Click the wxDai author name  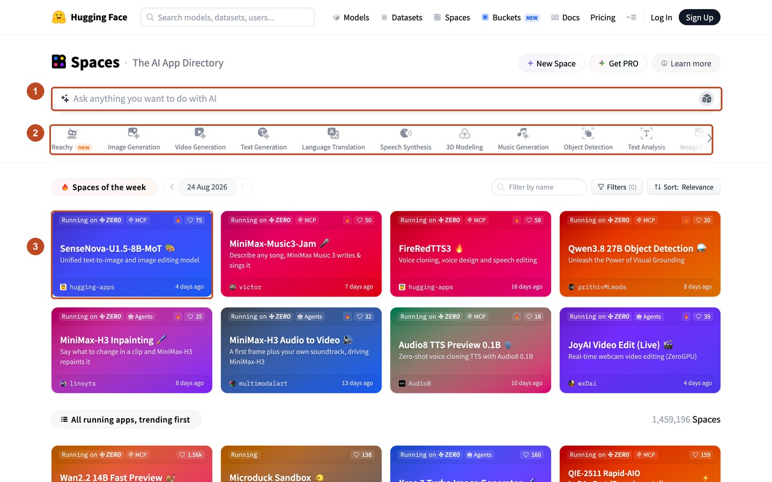coord(587,383)
